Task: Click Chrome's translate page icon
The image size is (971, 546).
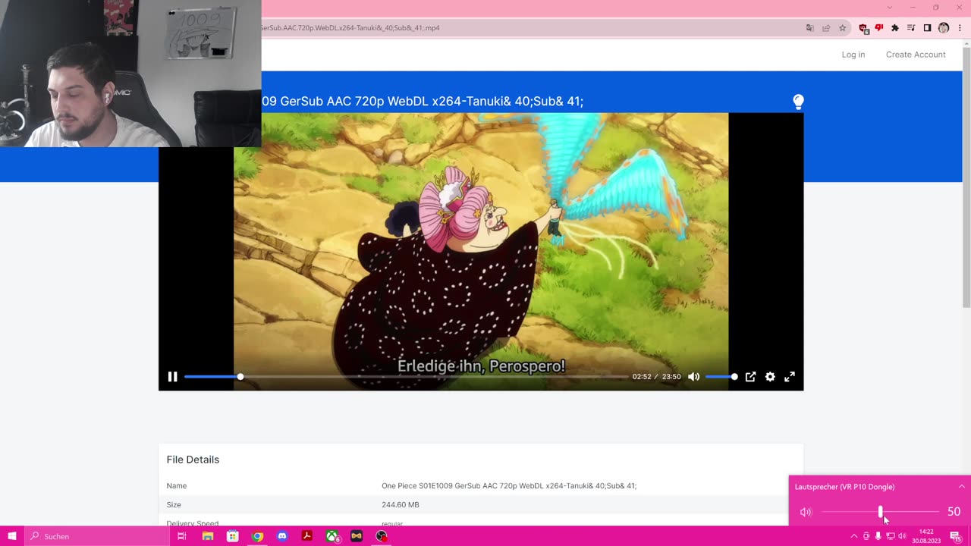Action: (x=810, y=28)
